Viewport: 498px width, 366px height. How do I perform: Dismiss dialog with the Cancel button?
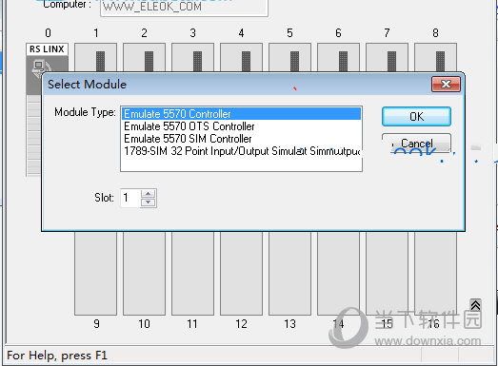tap(416, 143)
